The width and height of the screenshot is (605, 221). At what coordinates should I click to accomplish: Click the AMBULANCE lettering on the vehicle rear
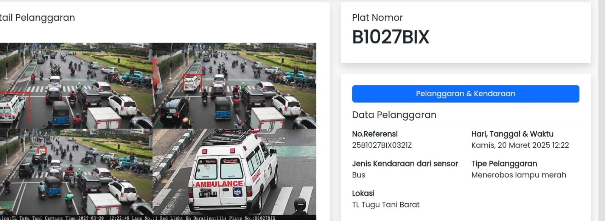(219, 184)
